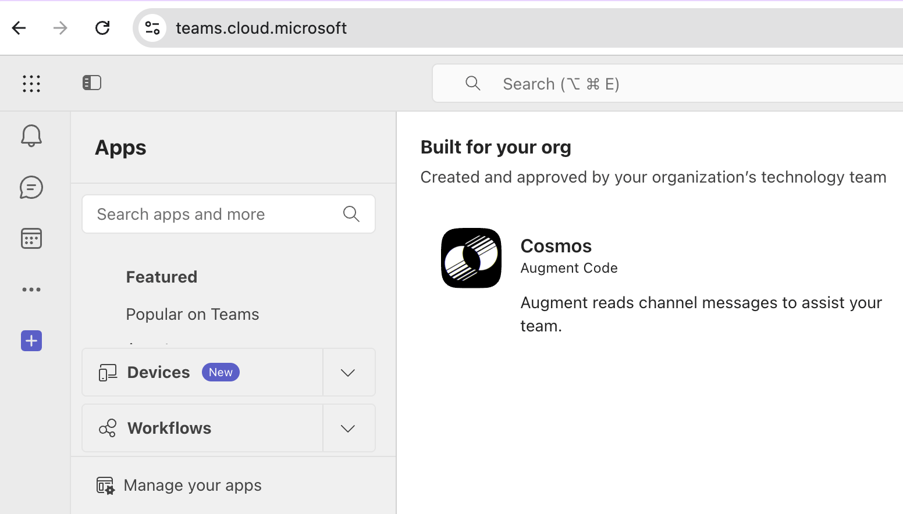Click the Apps panel heading
The height and width of the screenshot is (514, 903).
[x=120, y=148]
